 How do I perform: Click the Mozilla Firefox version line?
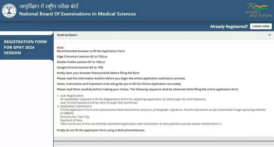point(81,62)
